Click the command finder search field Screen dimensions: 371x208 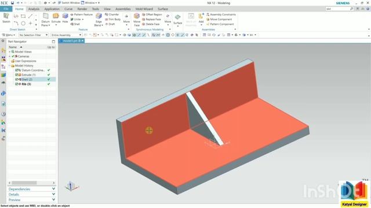click(337, 9)
